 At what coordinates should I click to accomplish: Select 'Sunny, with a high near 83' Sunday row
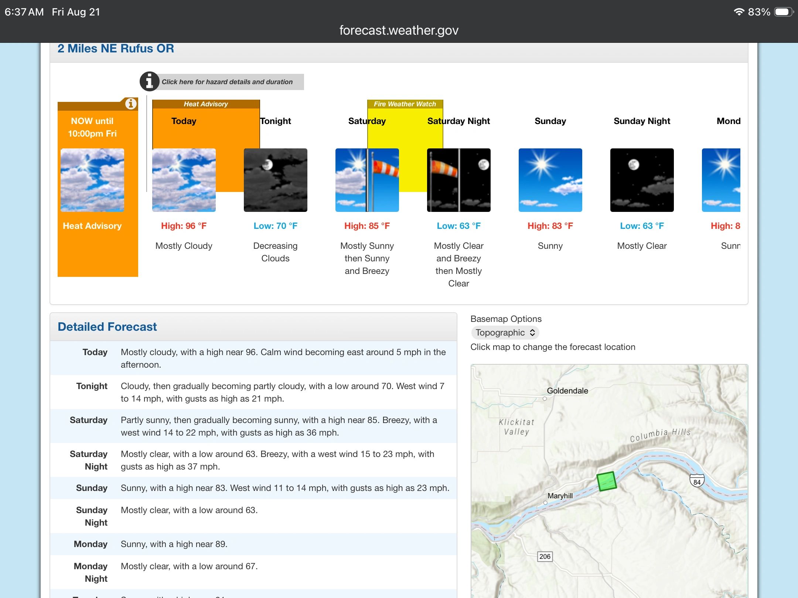(x=253, y=488)
